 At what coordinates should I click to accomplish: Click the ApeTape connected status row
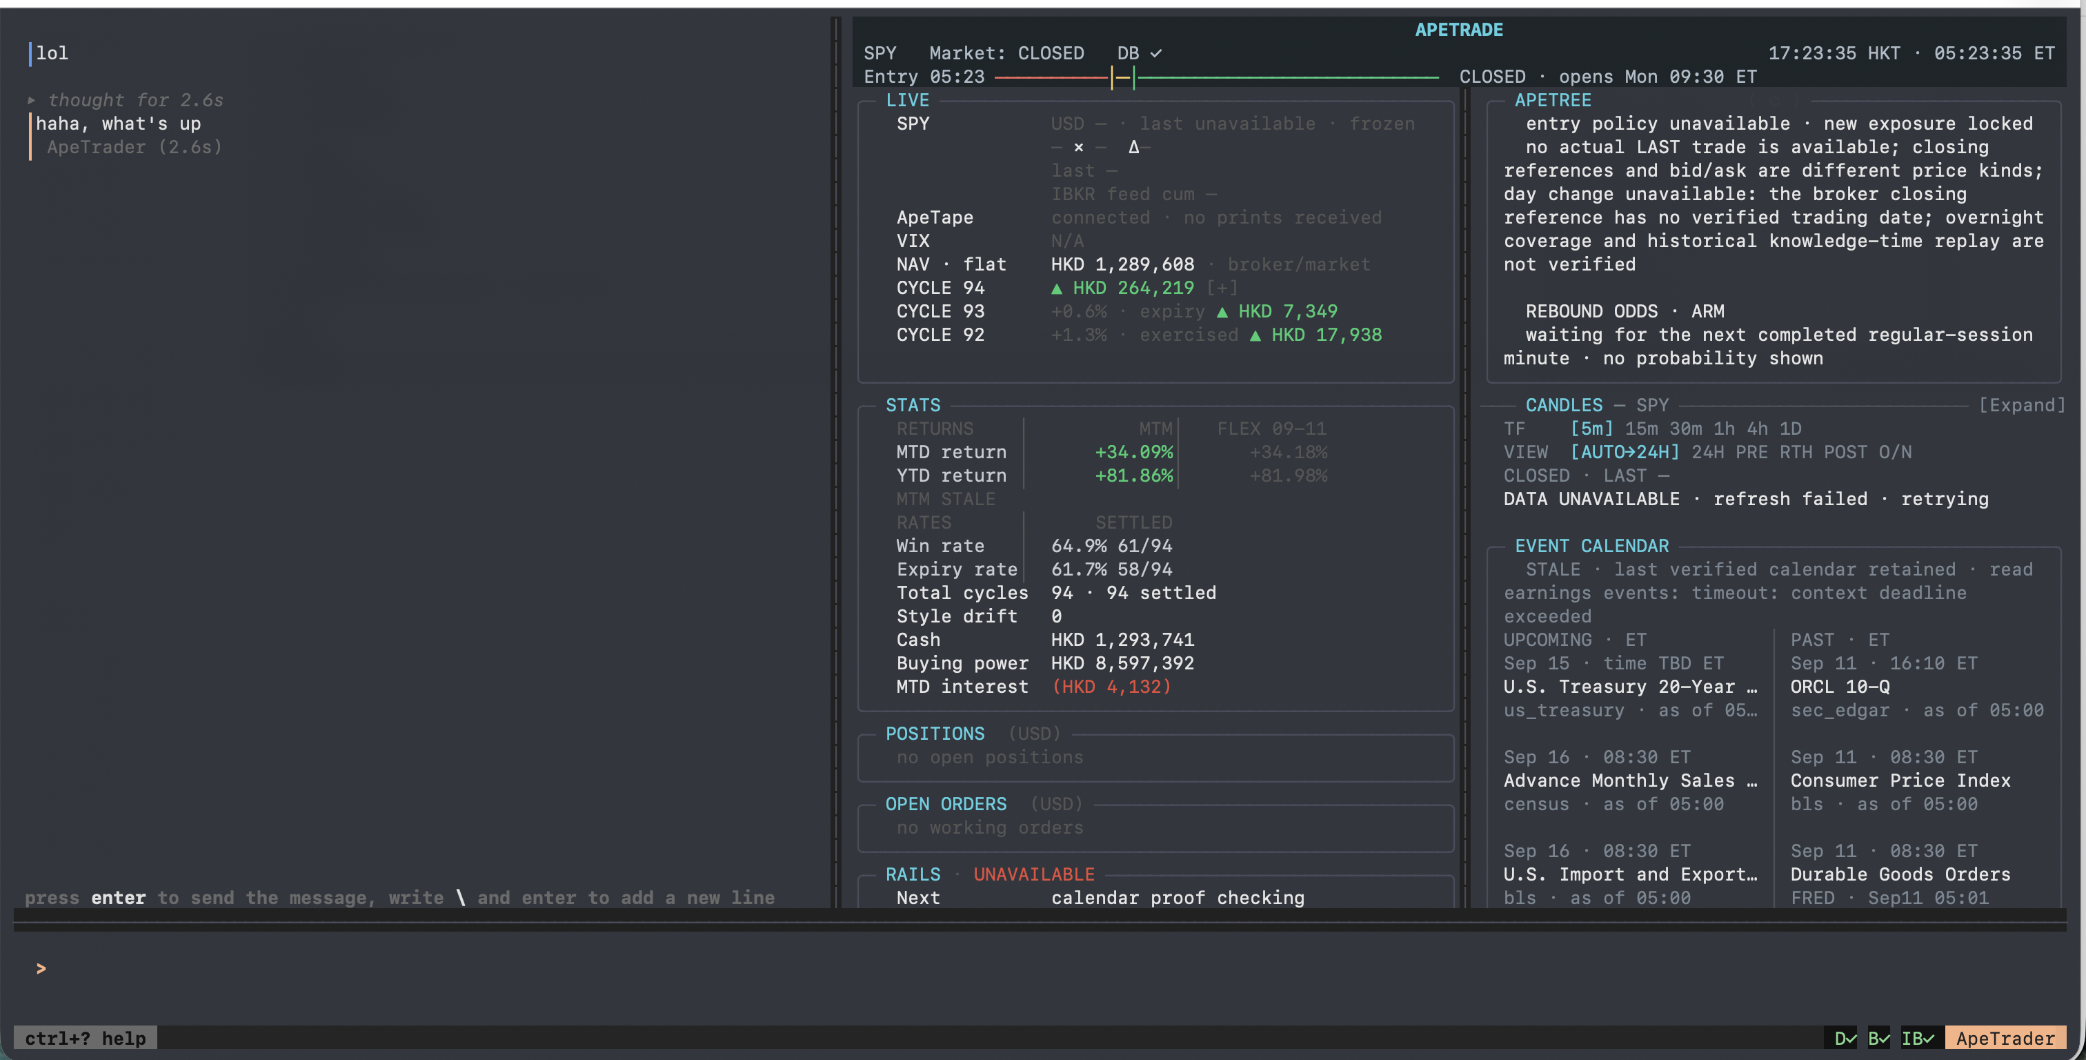(x=1139, y=218)
